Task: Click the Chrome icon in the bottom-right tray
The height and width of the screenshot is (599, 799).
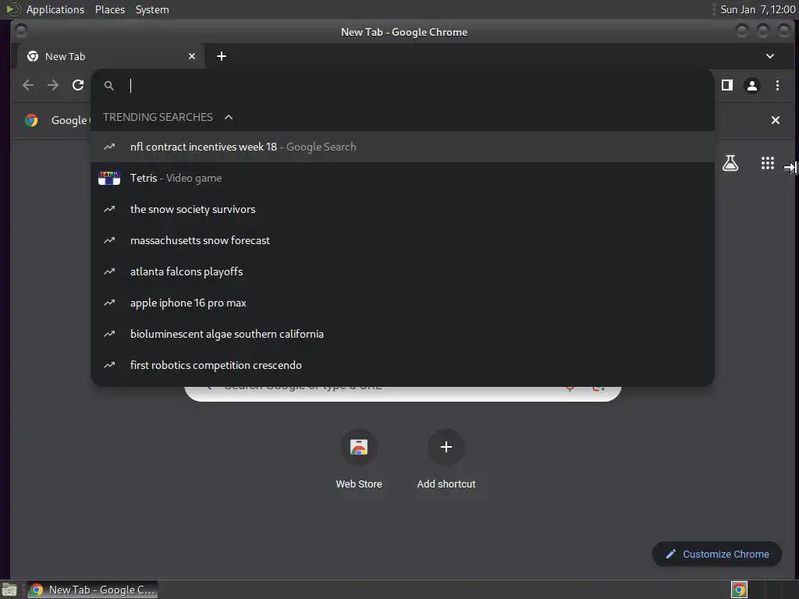Action: click(739, 590)
